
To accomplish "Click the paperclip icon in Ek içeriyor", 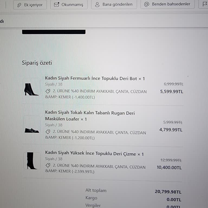I will (19, 5).
